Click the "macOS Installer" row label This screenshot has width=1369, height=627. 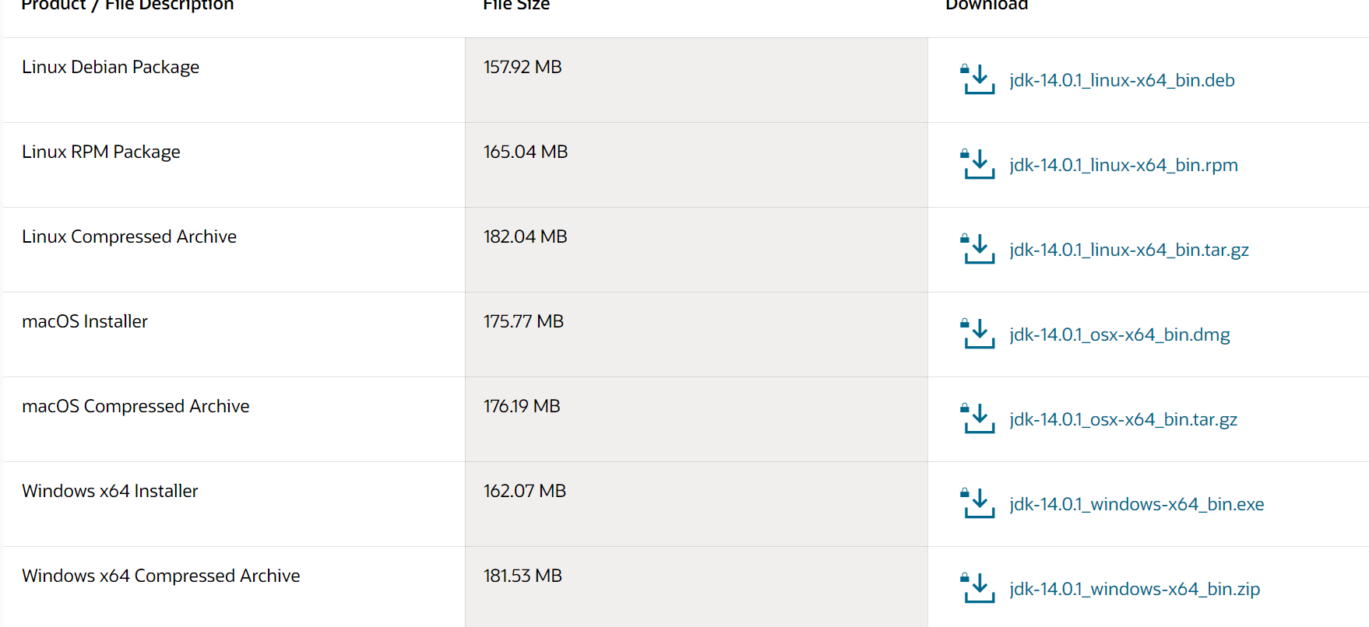(85, 321)
